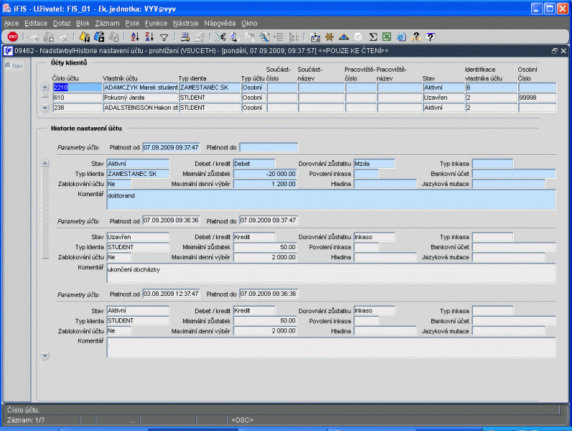Open the Nápověda menu

pos(220,24)
